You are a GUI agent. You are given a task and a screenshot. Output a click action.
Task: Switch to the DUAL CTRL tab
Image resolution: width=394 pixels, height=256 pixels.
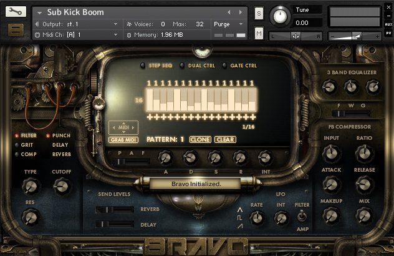click(201, 66)
